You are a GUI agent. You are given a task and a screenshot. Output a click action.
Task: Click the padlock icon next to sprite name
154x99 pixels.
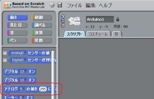point(118,19)
